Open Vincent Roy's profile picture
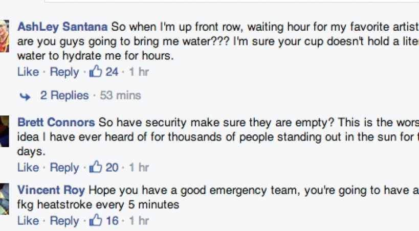Screen dimensions: 419x231 point(4,197)
